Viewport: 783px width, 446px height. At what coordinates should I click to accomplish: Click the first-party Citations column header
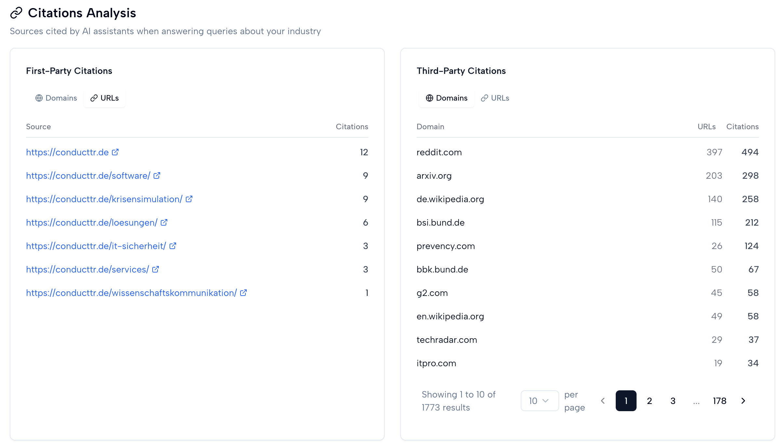[352, 127]
